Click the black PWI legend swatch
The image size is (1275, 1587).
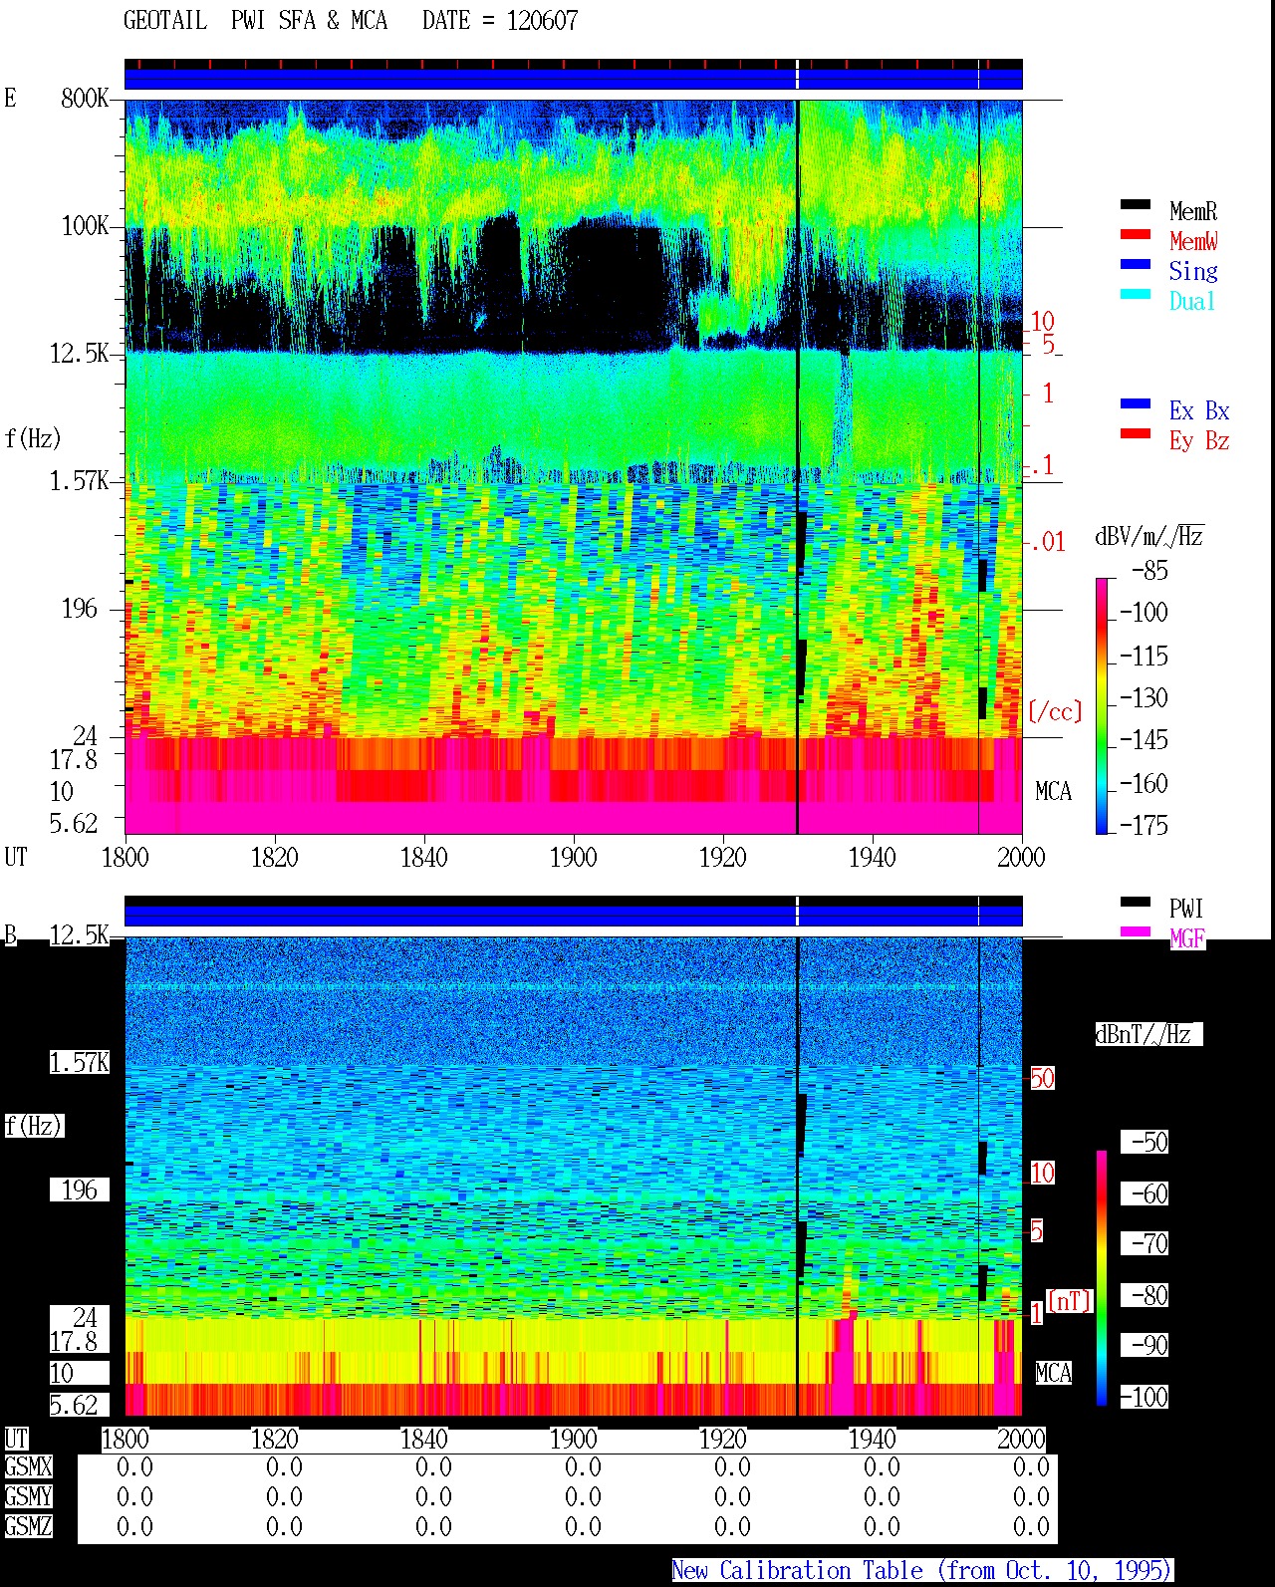[1136, 903]
